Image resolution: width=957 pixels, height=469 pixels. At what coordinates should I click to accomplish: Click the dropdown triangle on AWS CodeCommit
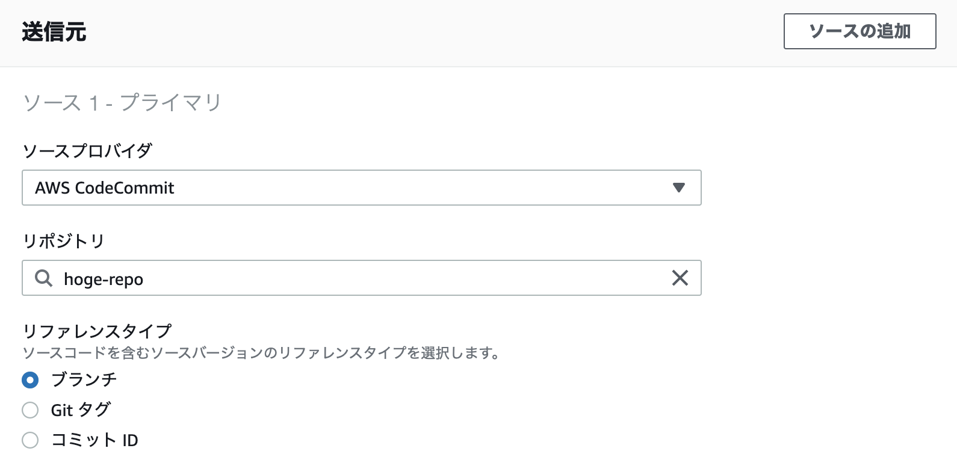(679, 188)
